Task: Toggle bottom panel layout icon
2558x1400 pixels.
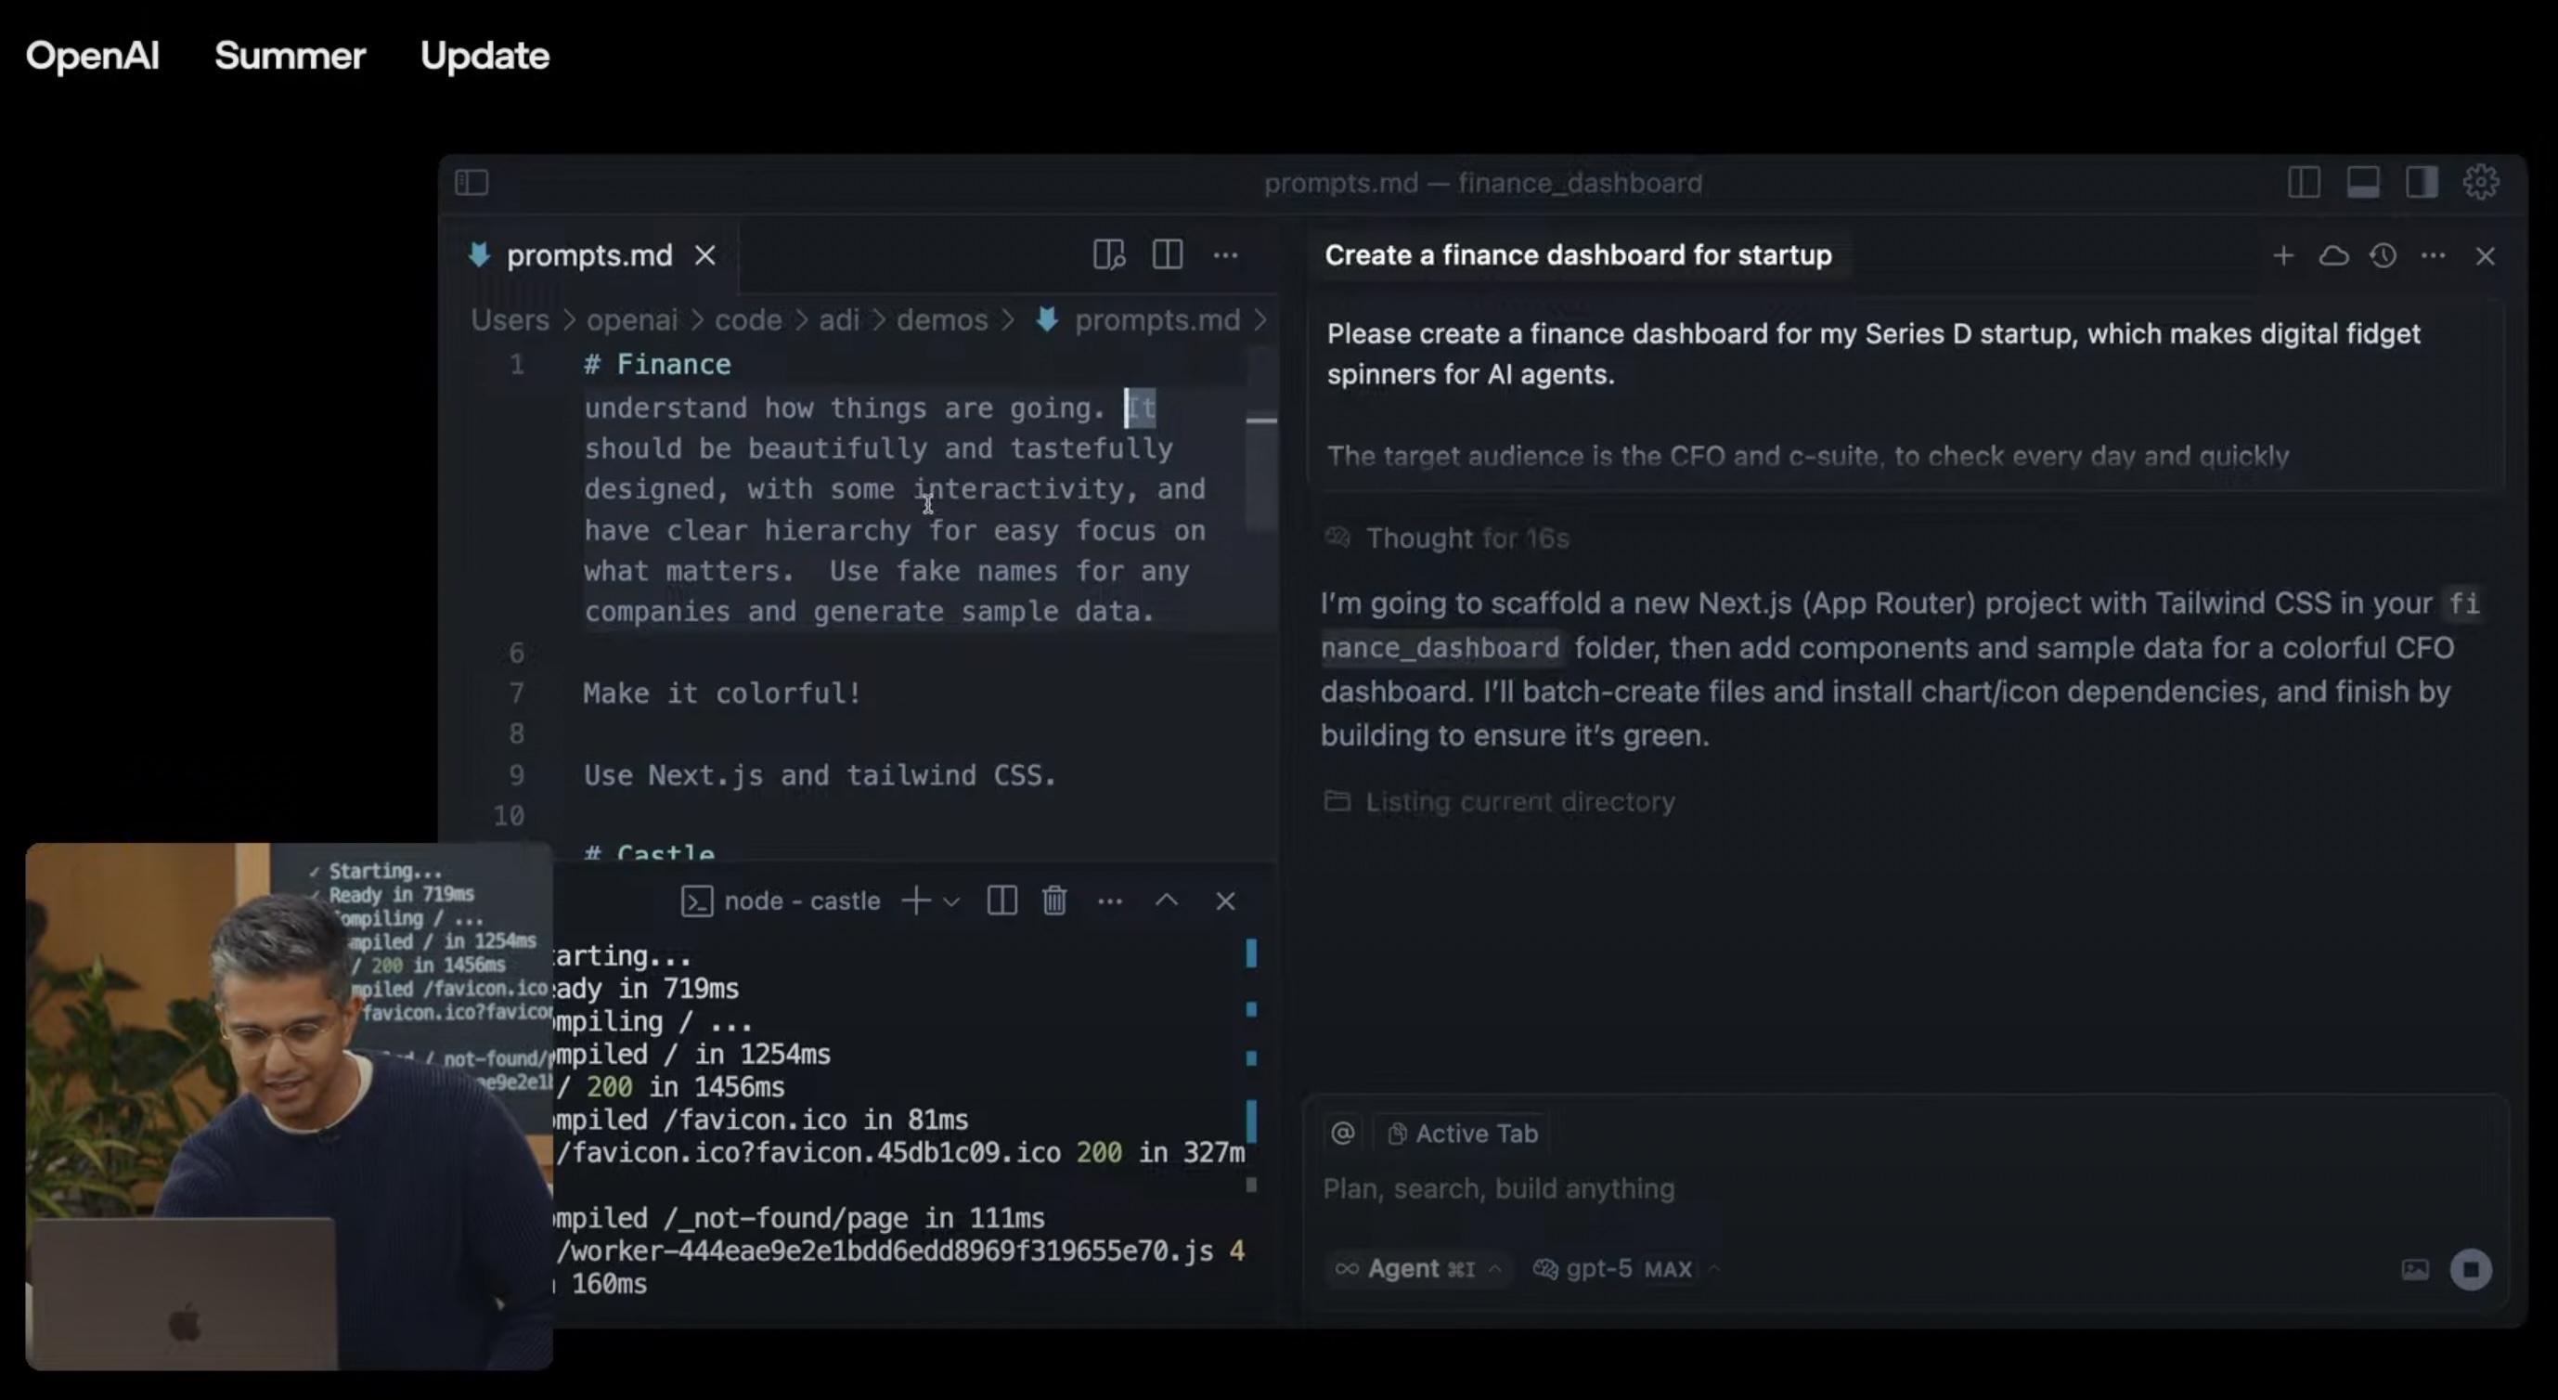Action: pyautogui.click(x=2362, y=183)
